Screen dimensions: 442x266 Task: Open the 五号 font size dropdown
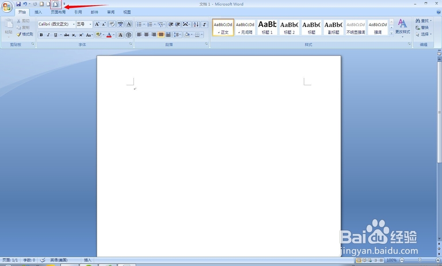click(x=90, y=24)
